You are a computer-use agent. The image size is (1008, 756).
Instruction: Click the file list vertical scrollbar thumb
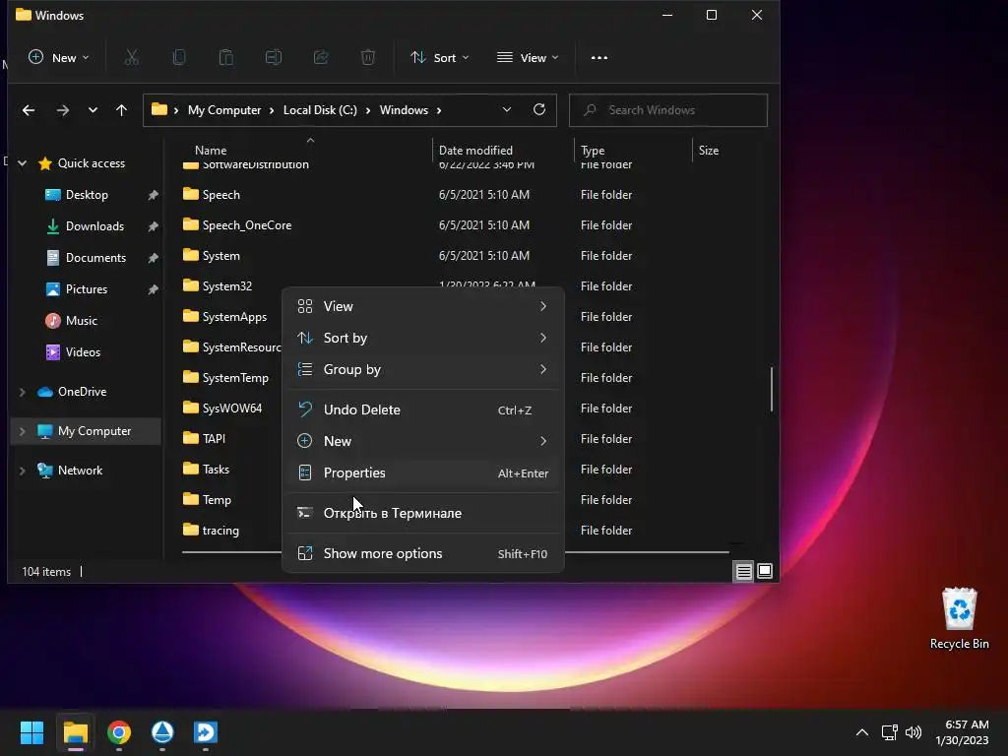[772, 389]
